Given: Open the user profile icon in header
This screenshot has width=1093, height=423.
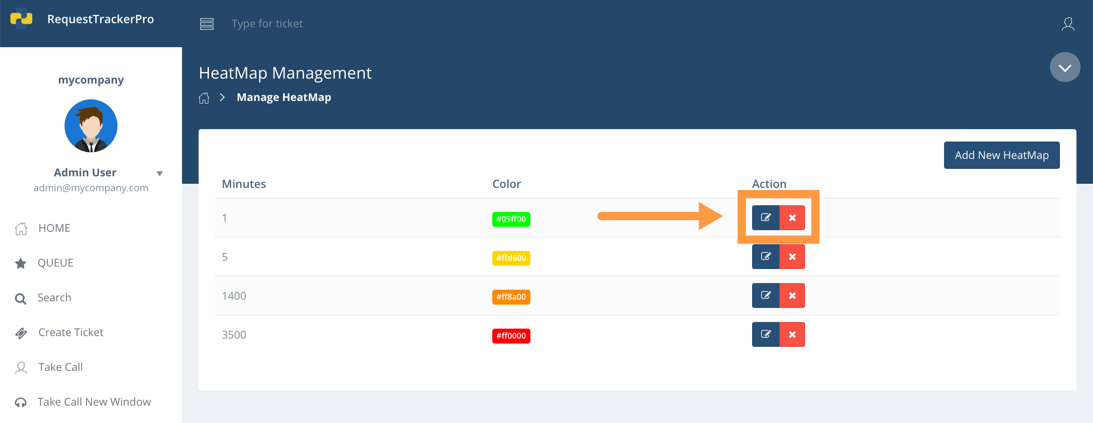Looking at the screenshot, I should pyautogui.click(x=1068, y=24).
